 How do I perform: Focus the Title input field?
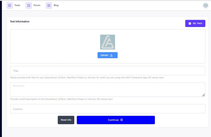click(107, 71)
